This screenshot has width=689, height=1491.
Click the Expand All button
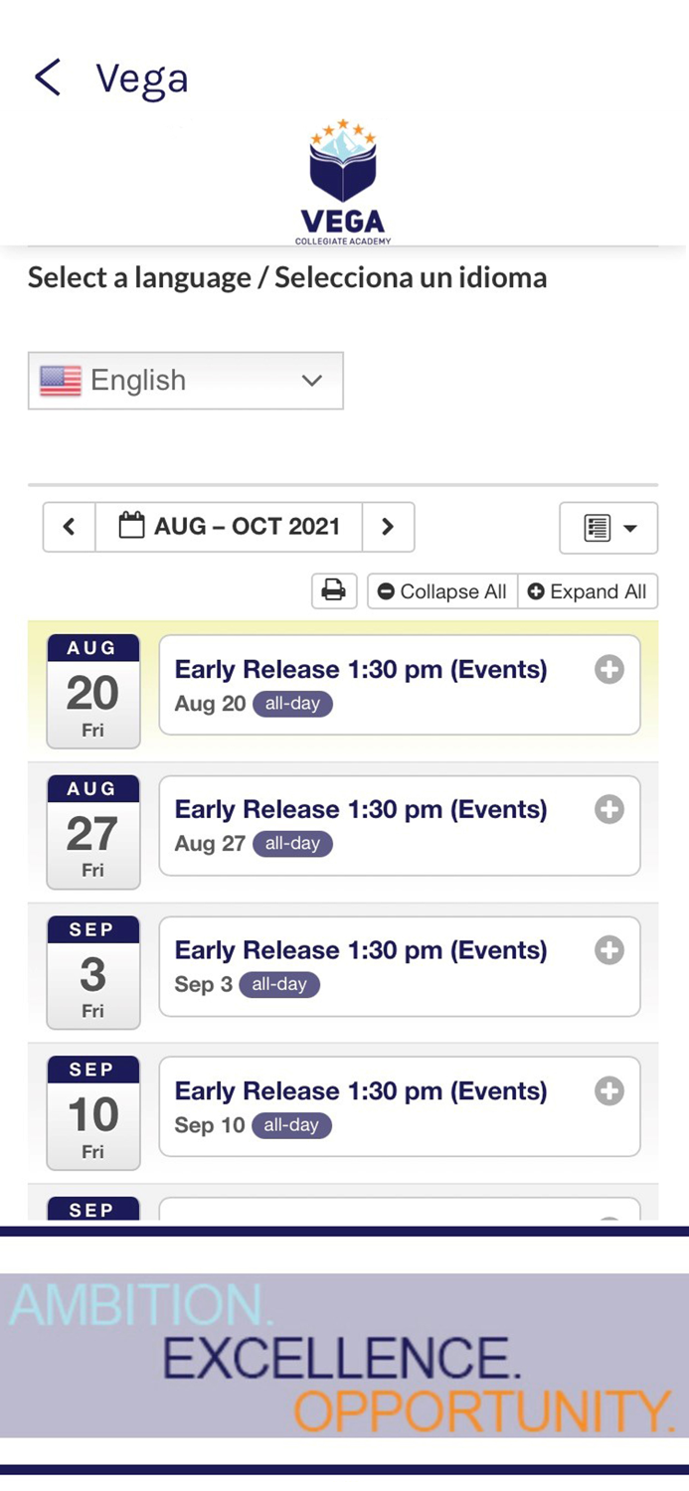click(x=588, y=591)
